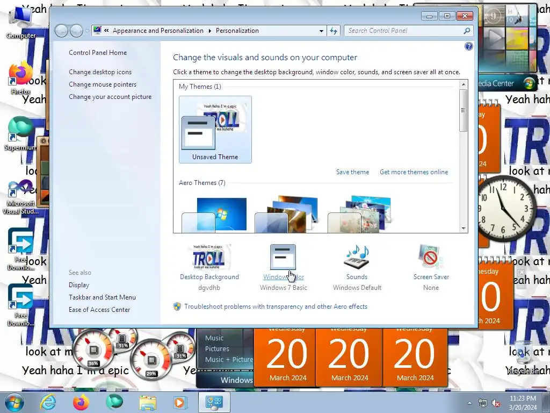Select the Windows 7 Aero theme thumbnail

tap(214, 214)
